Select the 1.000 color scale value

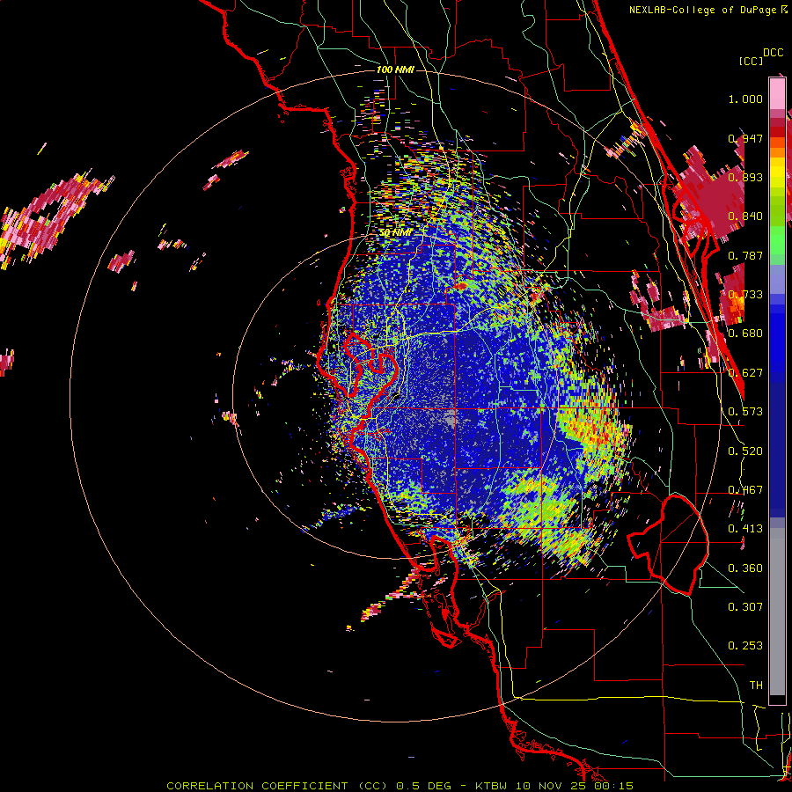[x=745, y=99]
